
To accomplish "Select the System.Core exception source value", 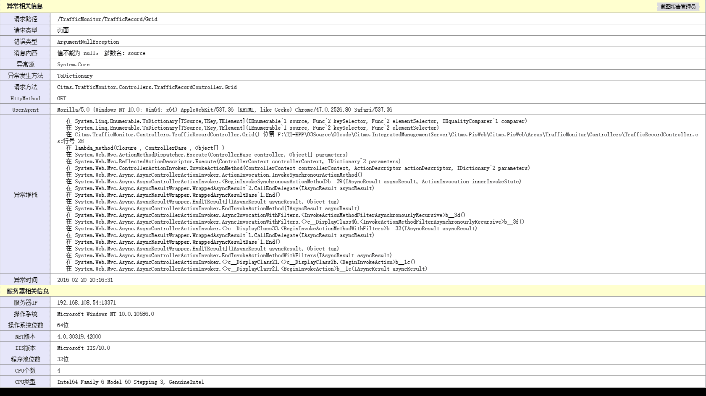I will [x=73, y=64].
